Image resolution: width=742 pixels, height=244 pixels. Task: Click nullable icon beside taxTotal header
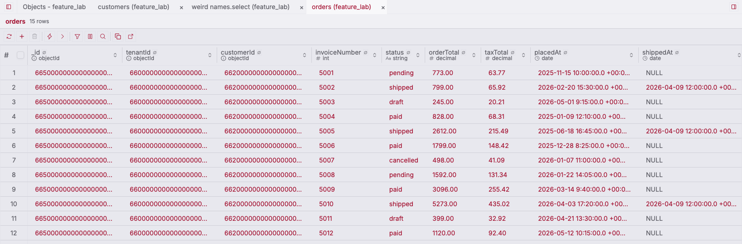pyautogui.click(x=513, y=53)
